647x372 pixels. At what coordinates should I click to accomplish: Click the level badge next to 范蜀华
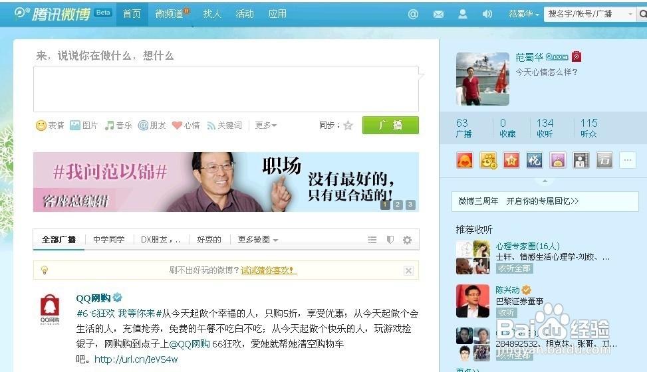[557, 57]
